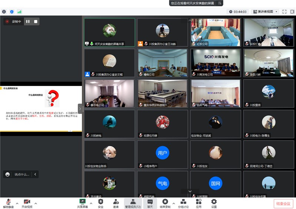Click the 说点什么 chat input box
Viewport: 296px width, 209px height.
pos(22,174)
